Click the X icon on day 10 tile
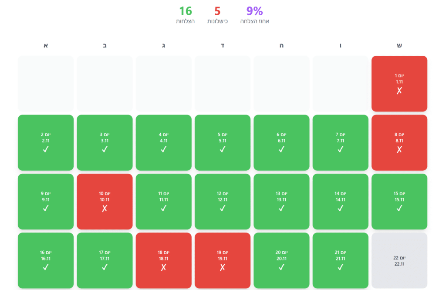 pyautogui.click(x=105, y=209)
